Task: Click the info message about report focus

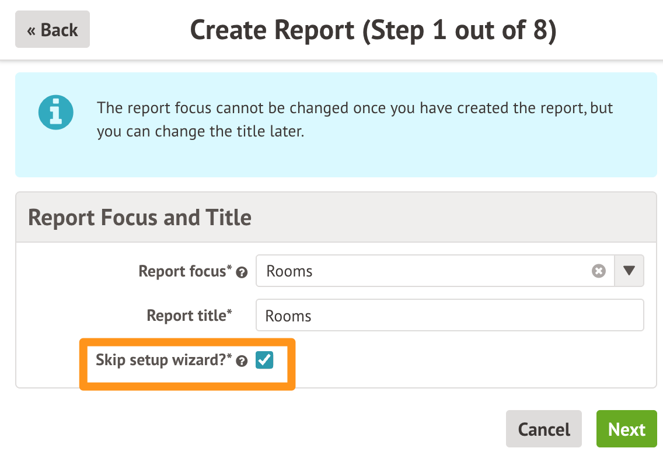Action: [355, 120]
